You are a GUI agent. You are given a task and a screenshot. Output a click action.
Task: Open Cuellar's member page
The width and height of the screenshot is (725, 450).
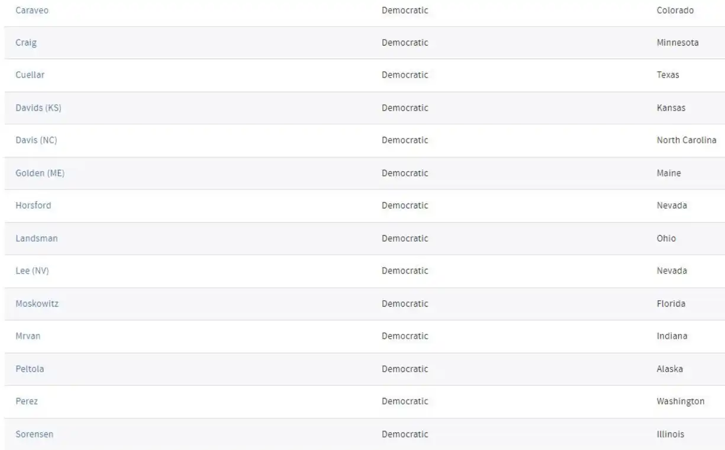30,75
